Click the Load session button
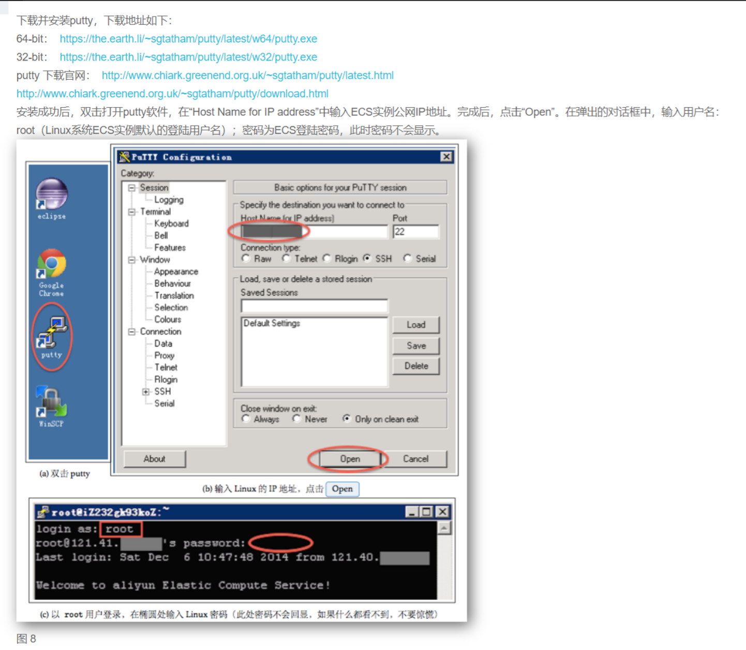Viewport: 746px width, 650px height. click(x=416, y=325)
